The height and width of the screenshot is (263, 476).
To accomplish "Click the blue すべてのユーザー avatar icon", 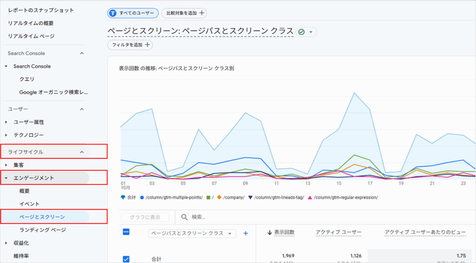I will [x=112, y=13].
